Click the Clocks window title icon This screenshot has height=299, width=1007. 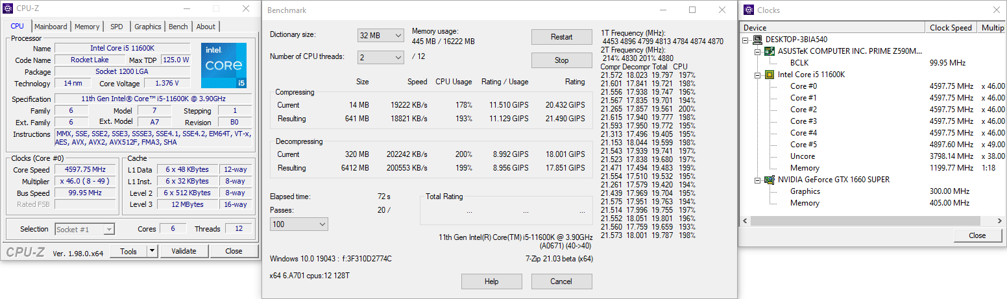748,10
